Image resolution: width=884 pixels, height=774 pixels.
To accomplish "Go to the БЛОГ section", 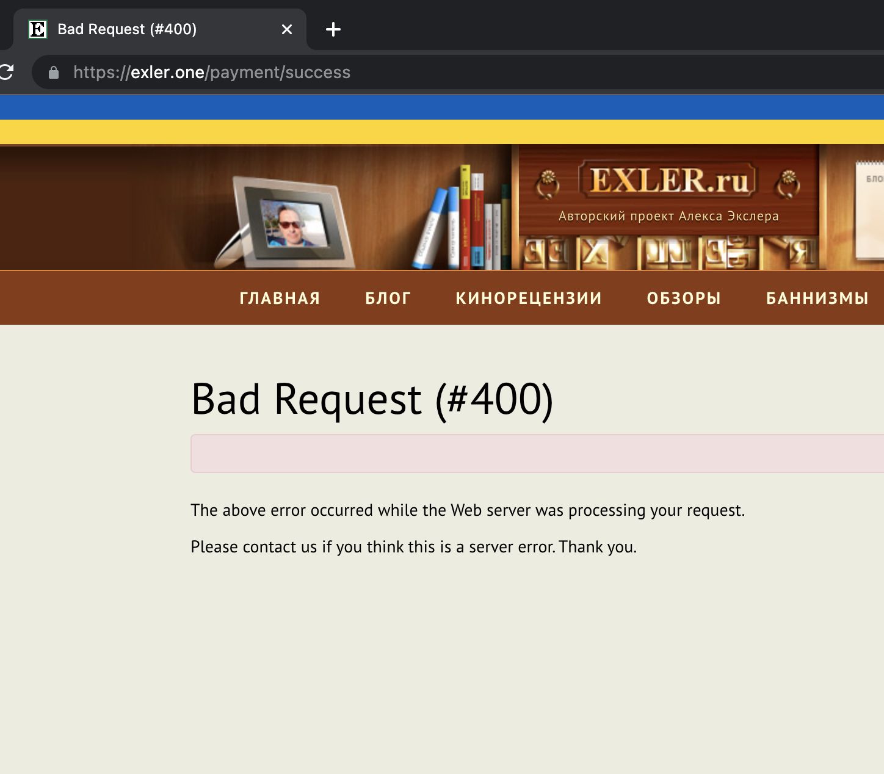I will 388,298.
